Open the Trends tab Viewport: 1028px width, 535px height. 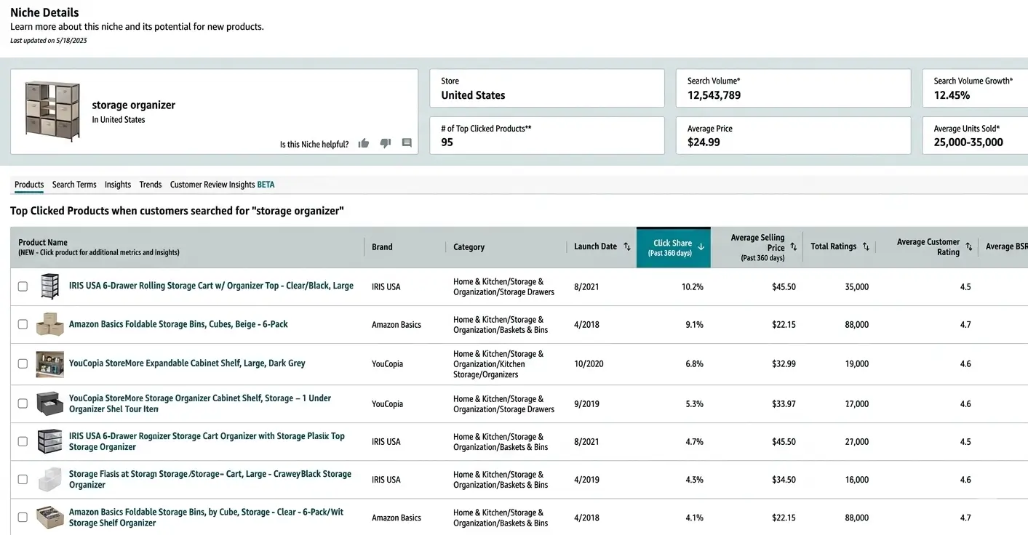[151, 185]
